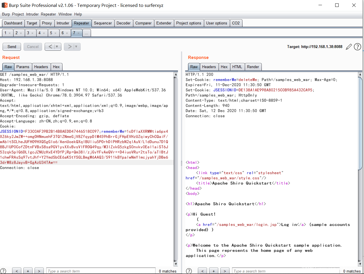Image resolution: width=364 pixels, height=274 pixels.
Task: Switch to the Intruder tab
Action: pos(63,23)
